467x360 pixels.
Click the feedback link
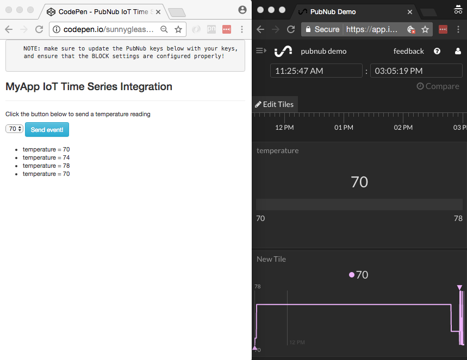408,51
